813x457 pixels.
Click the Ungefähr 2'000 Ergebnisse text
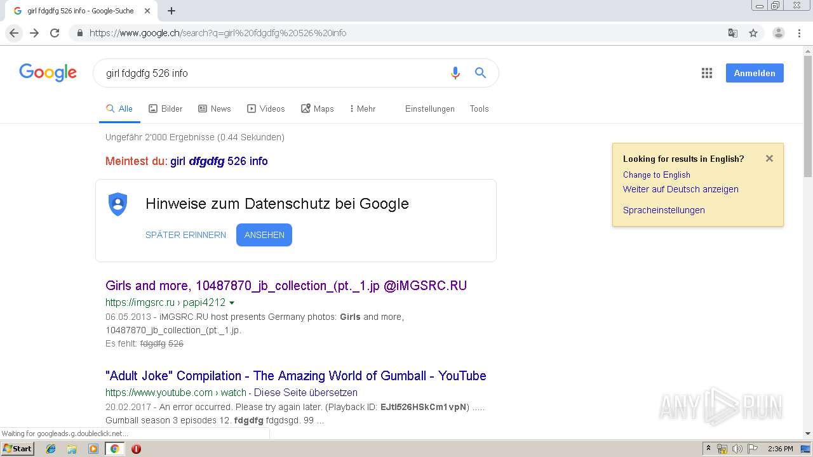[194, 137]
